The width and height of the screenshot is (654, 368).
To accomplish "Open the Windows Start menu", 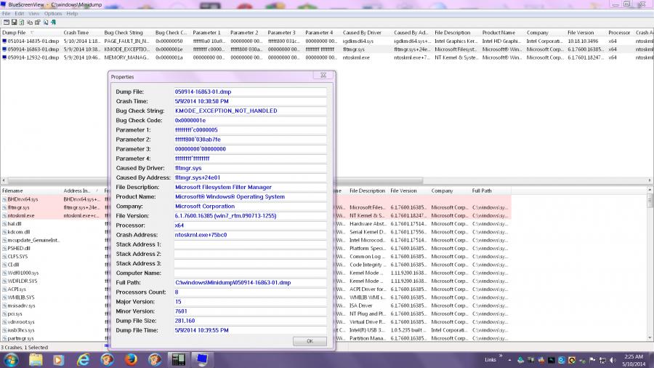I will click(x=12, y=359).
